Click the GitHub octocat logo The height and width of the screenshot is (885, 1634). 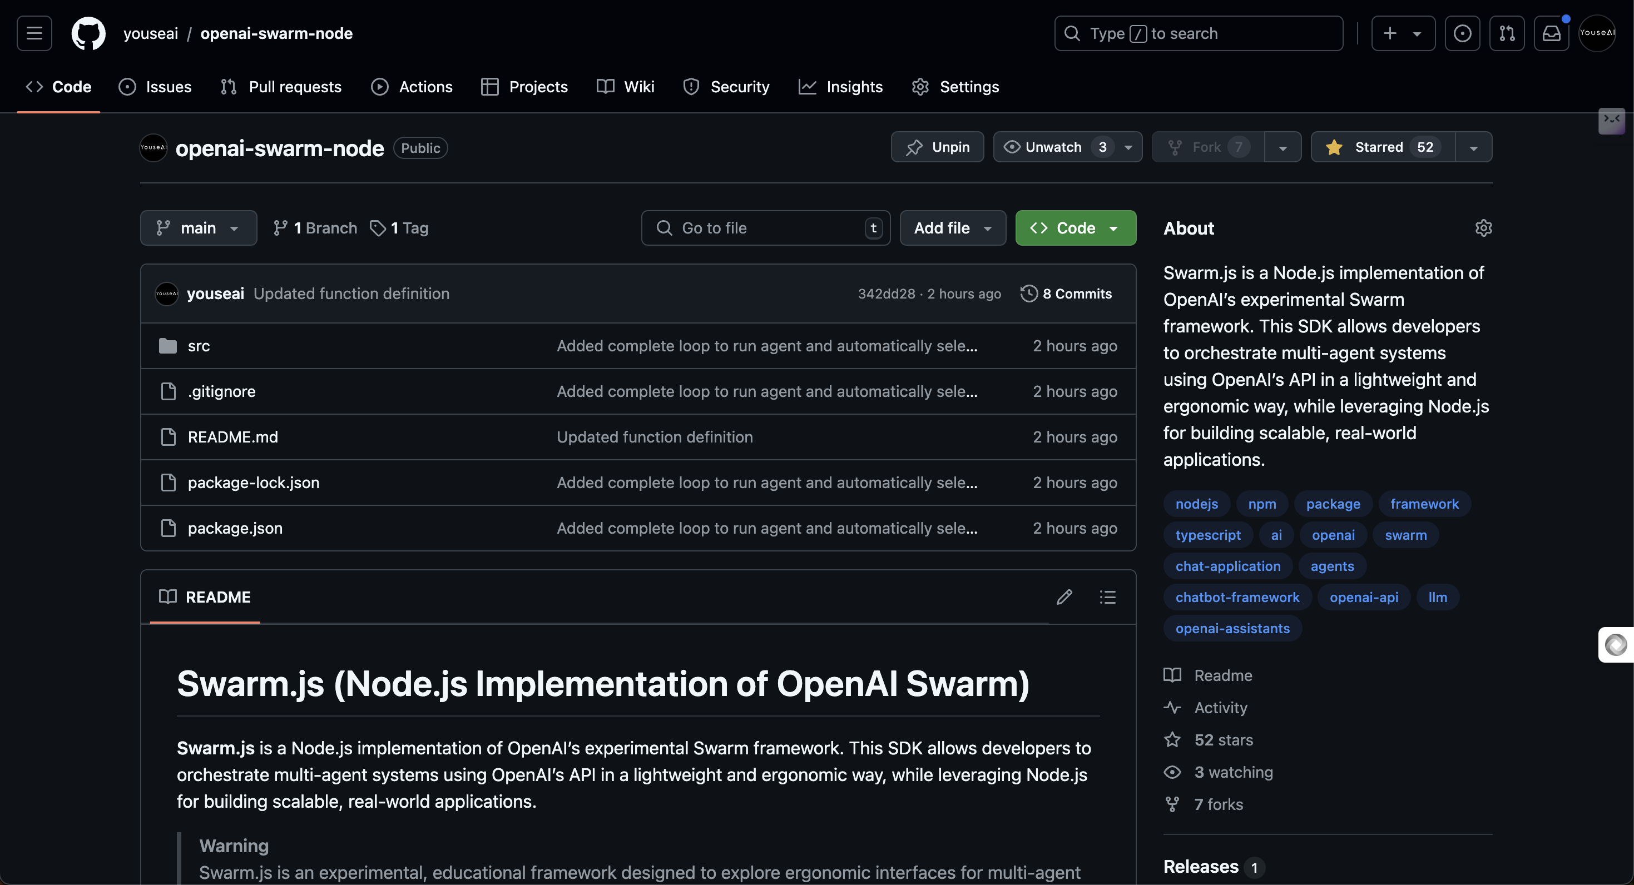click(88, 33)
